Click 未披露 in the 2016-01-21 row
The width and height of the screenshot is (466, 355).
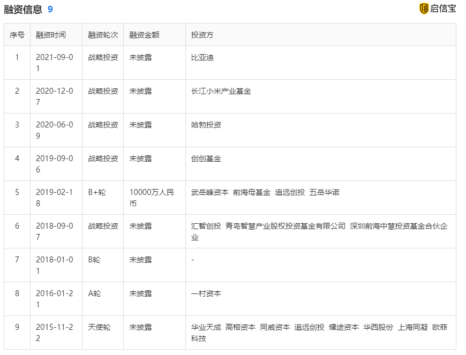pos(140,293)
